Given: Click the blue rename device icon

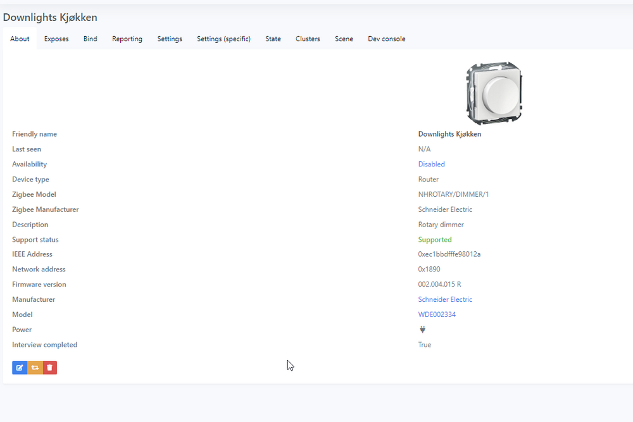Looking at the screenshot, I should (x=20, y=368).
